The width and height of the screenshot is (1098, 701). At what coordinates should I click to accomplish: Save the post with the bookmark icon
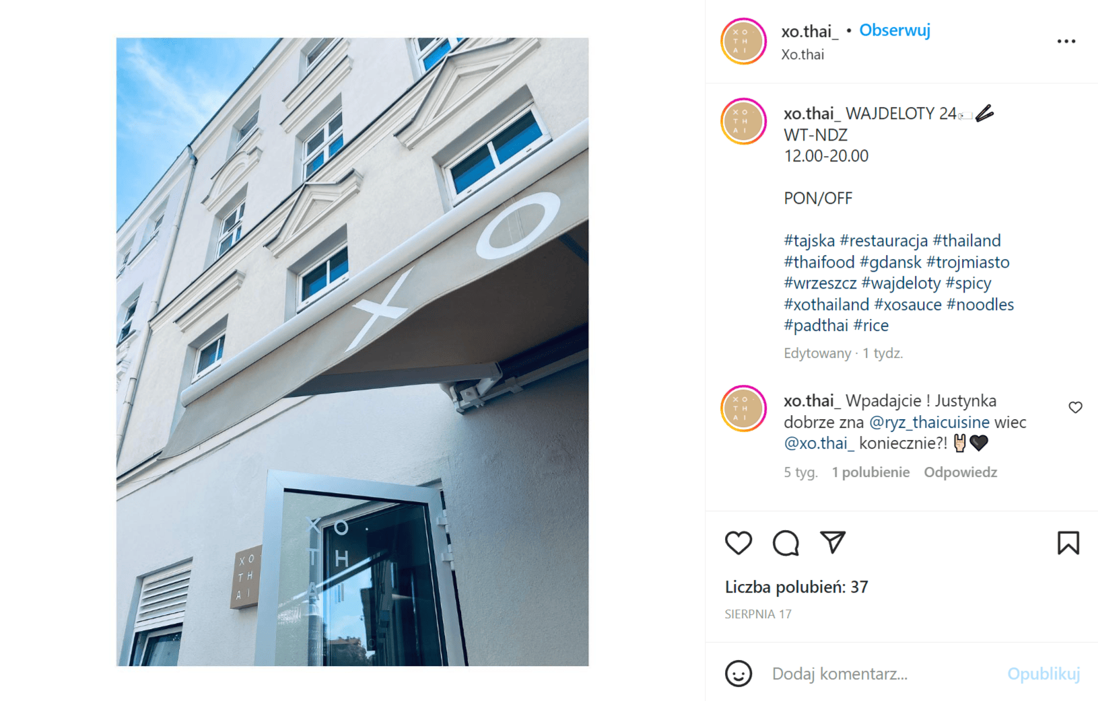click(x=1068, y=543)
